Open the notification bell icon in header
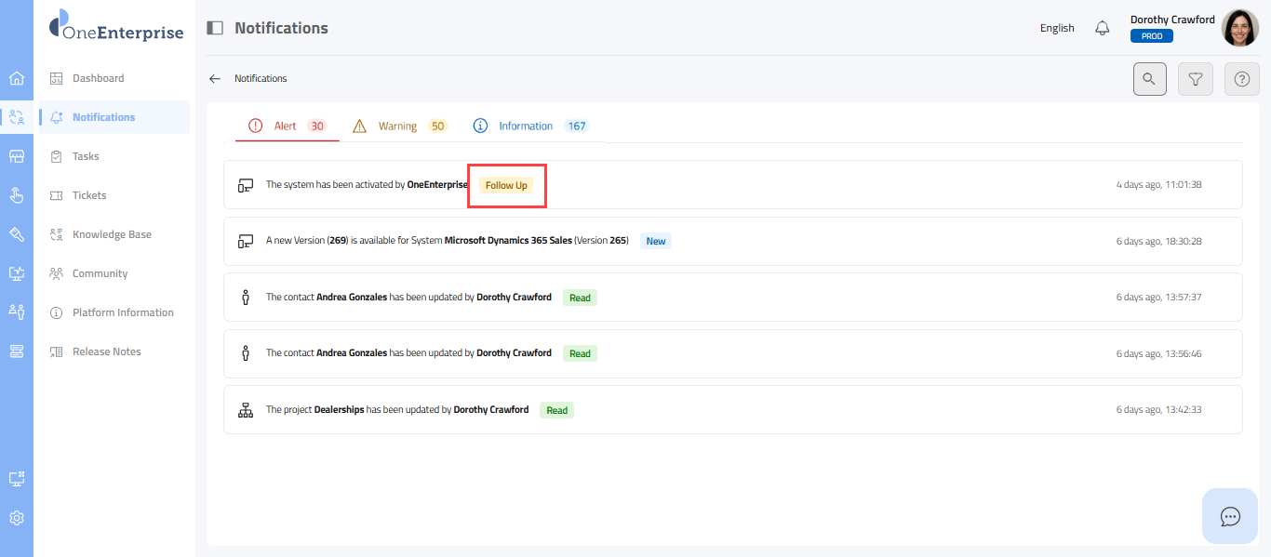This screenshot has width=1271, height=557. [1103, 28]
